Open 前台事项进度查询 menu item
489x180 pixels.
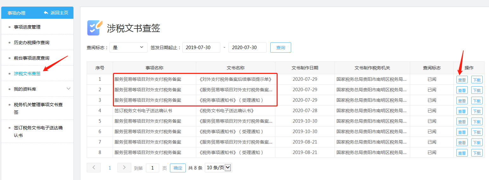coord(32,58)
